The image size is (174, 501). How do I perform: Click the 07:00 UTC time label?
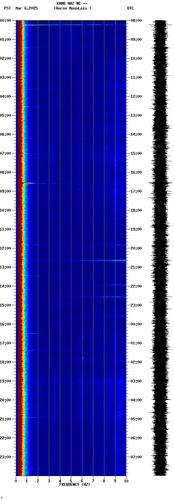tap(136, 457)
